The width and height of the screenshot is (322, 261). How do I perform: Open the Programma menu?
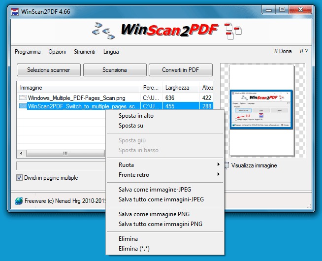tap(28, 52)
